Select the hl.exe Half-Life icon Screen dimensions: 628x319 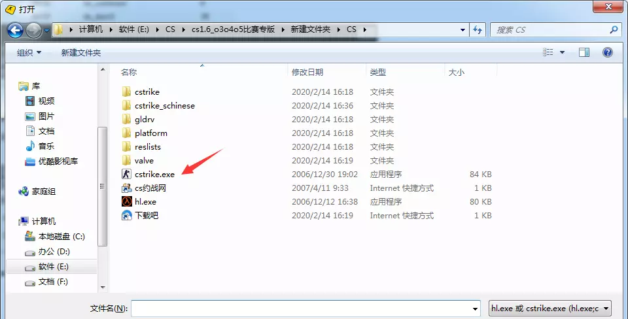(126, 201)
